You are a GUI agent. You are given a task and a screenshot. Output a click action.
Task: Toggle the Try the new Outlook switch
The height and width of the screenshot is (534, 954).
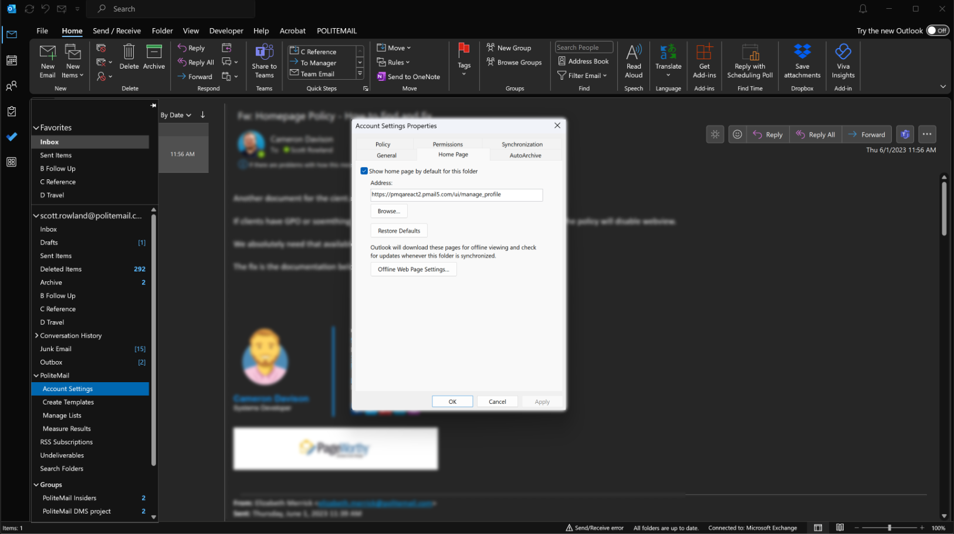[938, 30]
